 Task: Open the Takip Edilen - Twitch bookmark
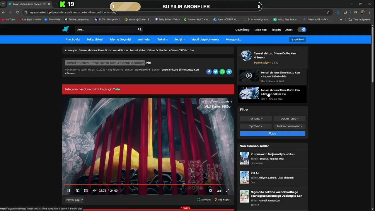pos(167,20)
